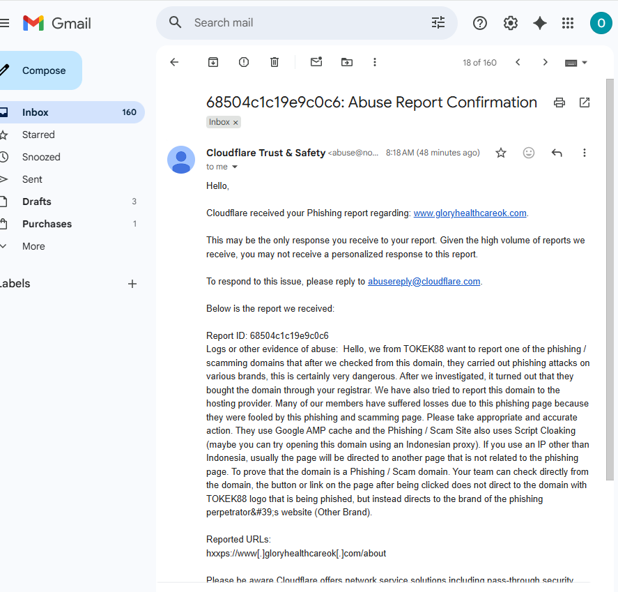
Task: Open toolbar more options menu
Action: [374, 62]
